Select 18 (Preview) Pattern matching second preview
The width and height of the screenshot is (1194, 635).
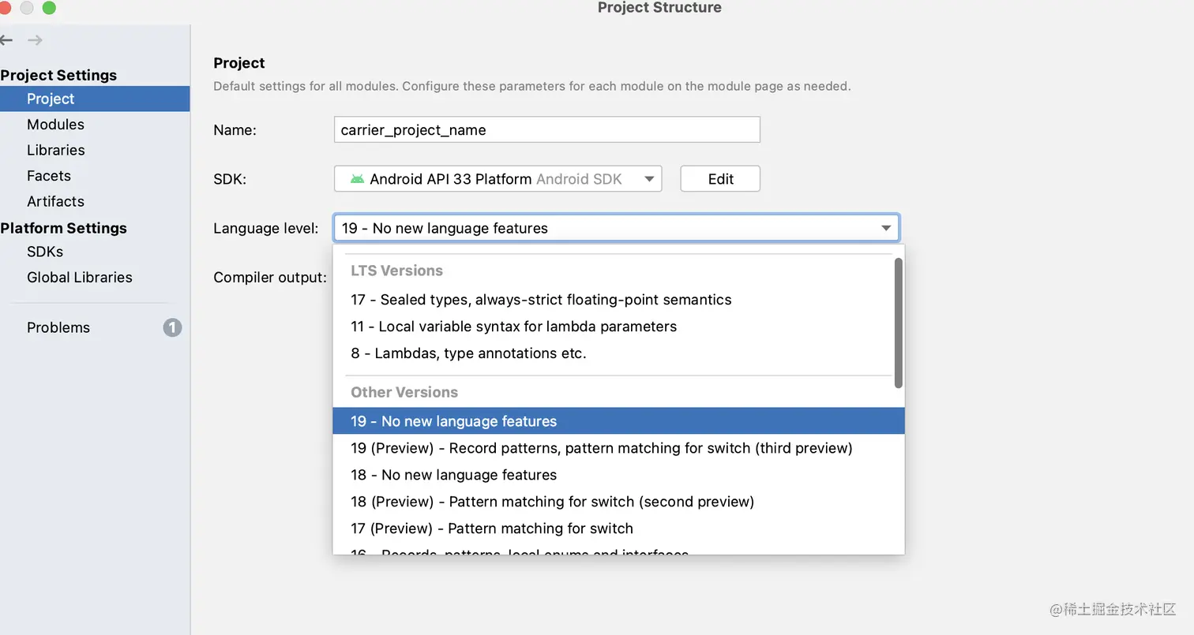(552, 502)
